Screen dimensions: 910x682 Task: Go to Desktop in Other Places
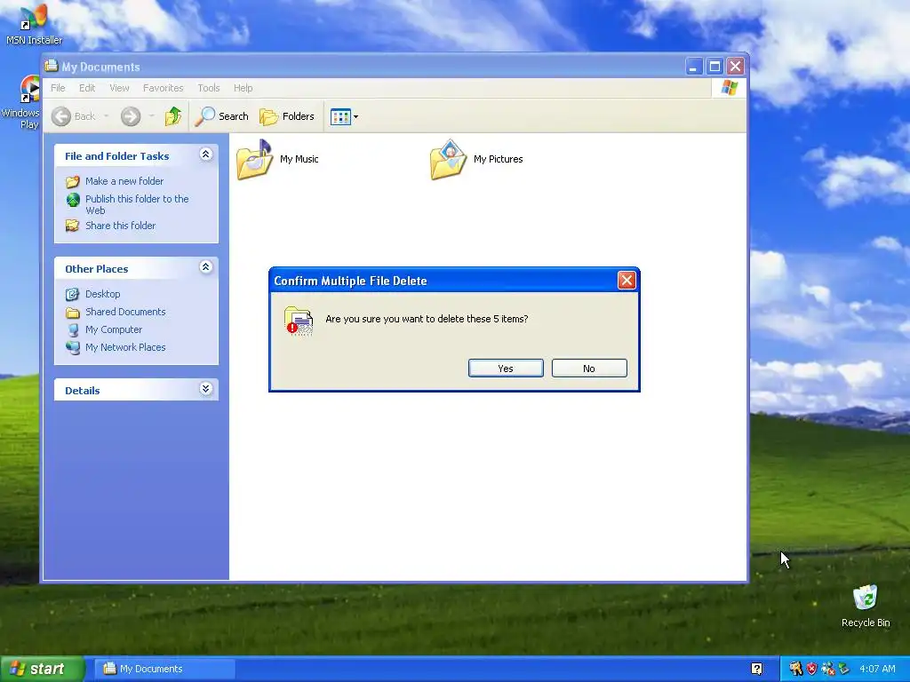coord(103,294)
